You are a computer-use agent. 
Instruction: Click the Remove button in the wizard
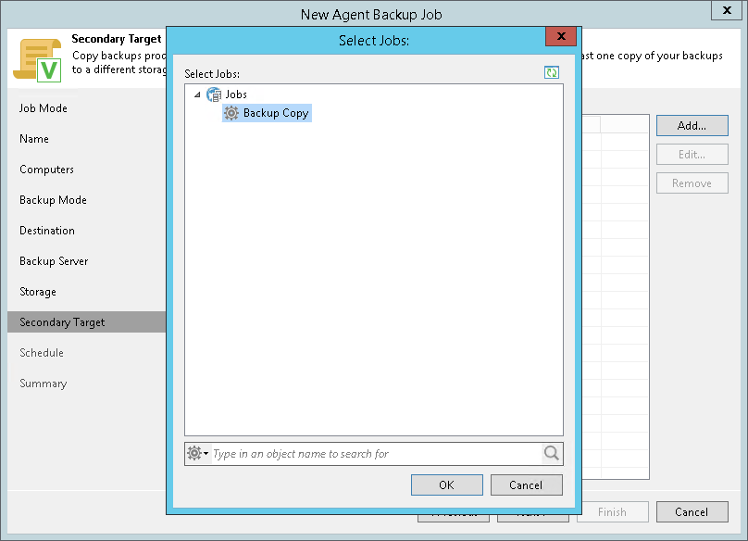[x=692, y=183]
